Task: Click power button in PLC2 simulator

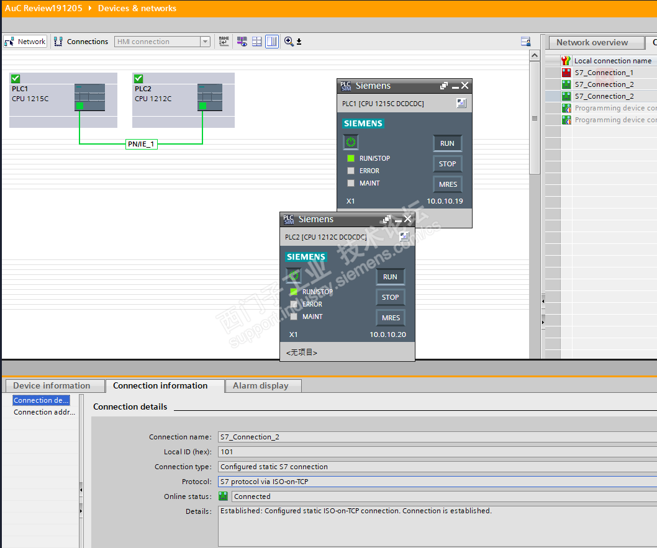Action: pyautogui.click(x=294, y=276)
